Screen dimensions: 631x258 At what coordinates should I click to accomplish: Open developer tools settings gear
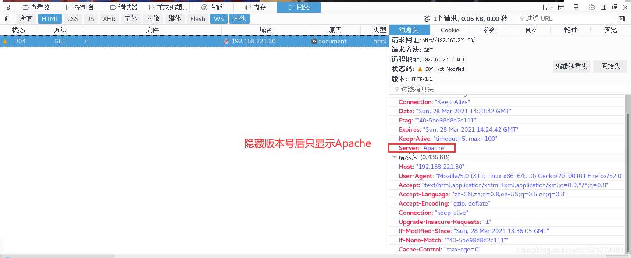592,7
